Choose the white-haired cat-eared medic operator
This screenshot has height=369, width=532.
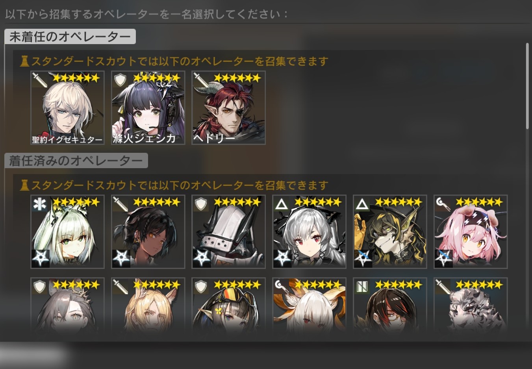67,232
